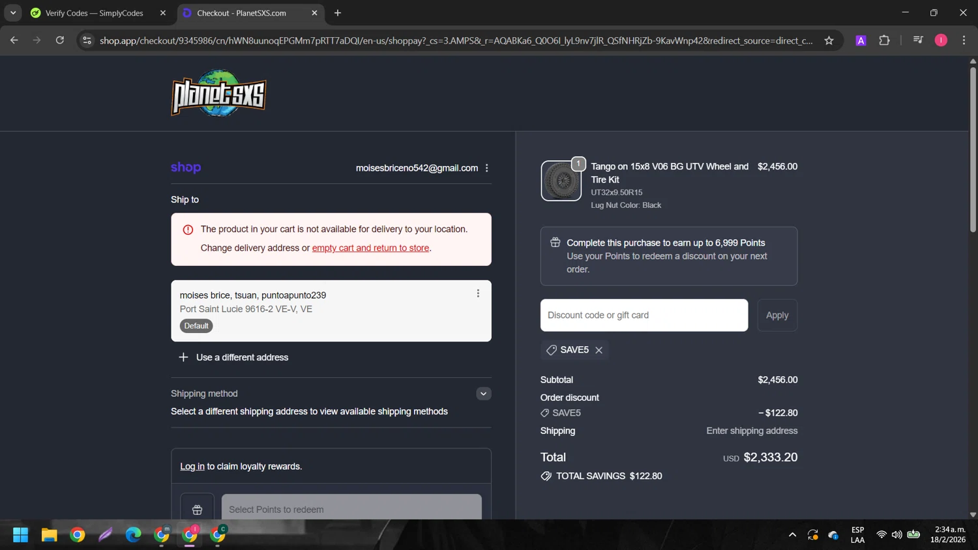
Task: Open Wi-Fi network settings in tray
Action: click(882, 535)
